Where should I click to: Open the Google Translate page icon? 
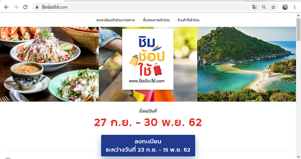click(254, 7)
